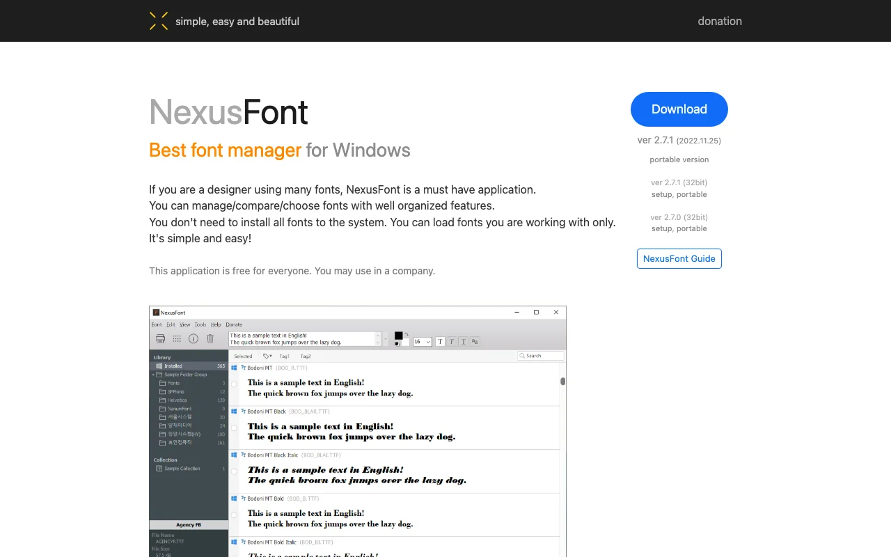Switch to the Tag2 tab
This screenshot has height=557, width=891.
click(x=306, y=356)
